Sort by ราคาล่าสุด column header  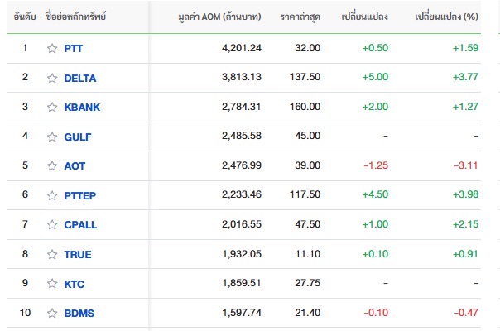[x=300, y=17]
